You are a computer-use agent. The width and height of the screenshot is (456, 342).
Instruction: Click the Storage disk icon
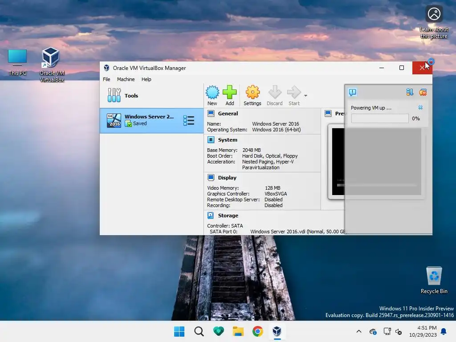tap(211, 216)
